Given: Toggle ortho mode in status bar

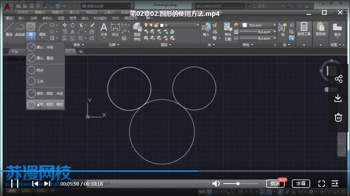Looking at the screenshot, I should 234,192.
